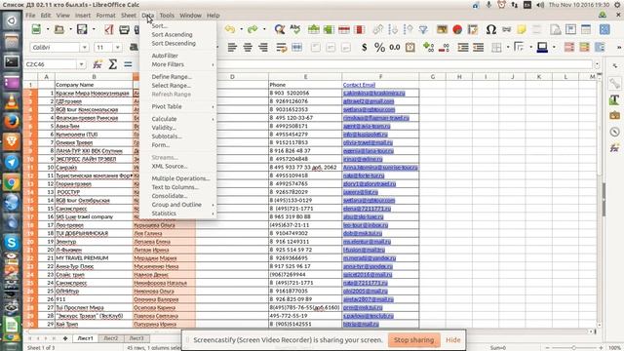
Task: Expand the Pivot Table submenu
Action: 177,106
